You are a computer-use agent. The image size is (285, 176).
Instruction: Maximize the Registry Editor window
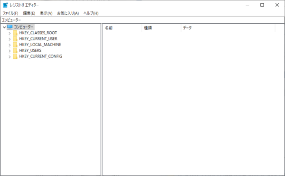click(x=262, y=5)
